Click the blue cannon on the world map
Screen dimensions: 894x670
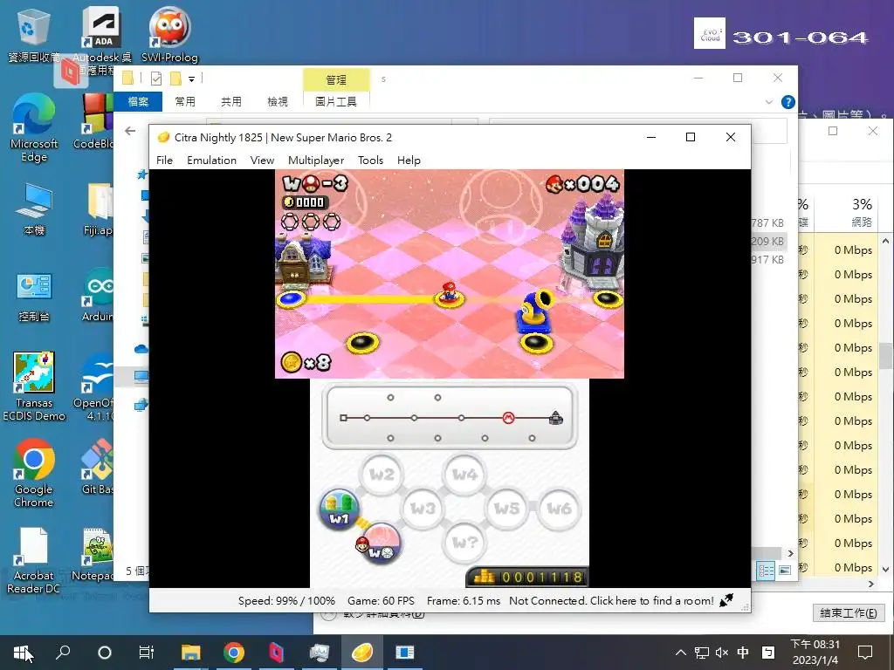click(x=535, y=312)
